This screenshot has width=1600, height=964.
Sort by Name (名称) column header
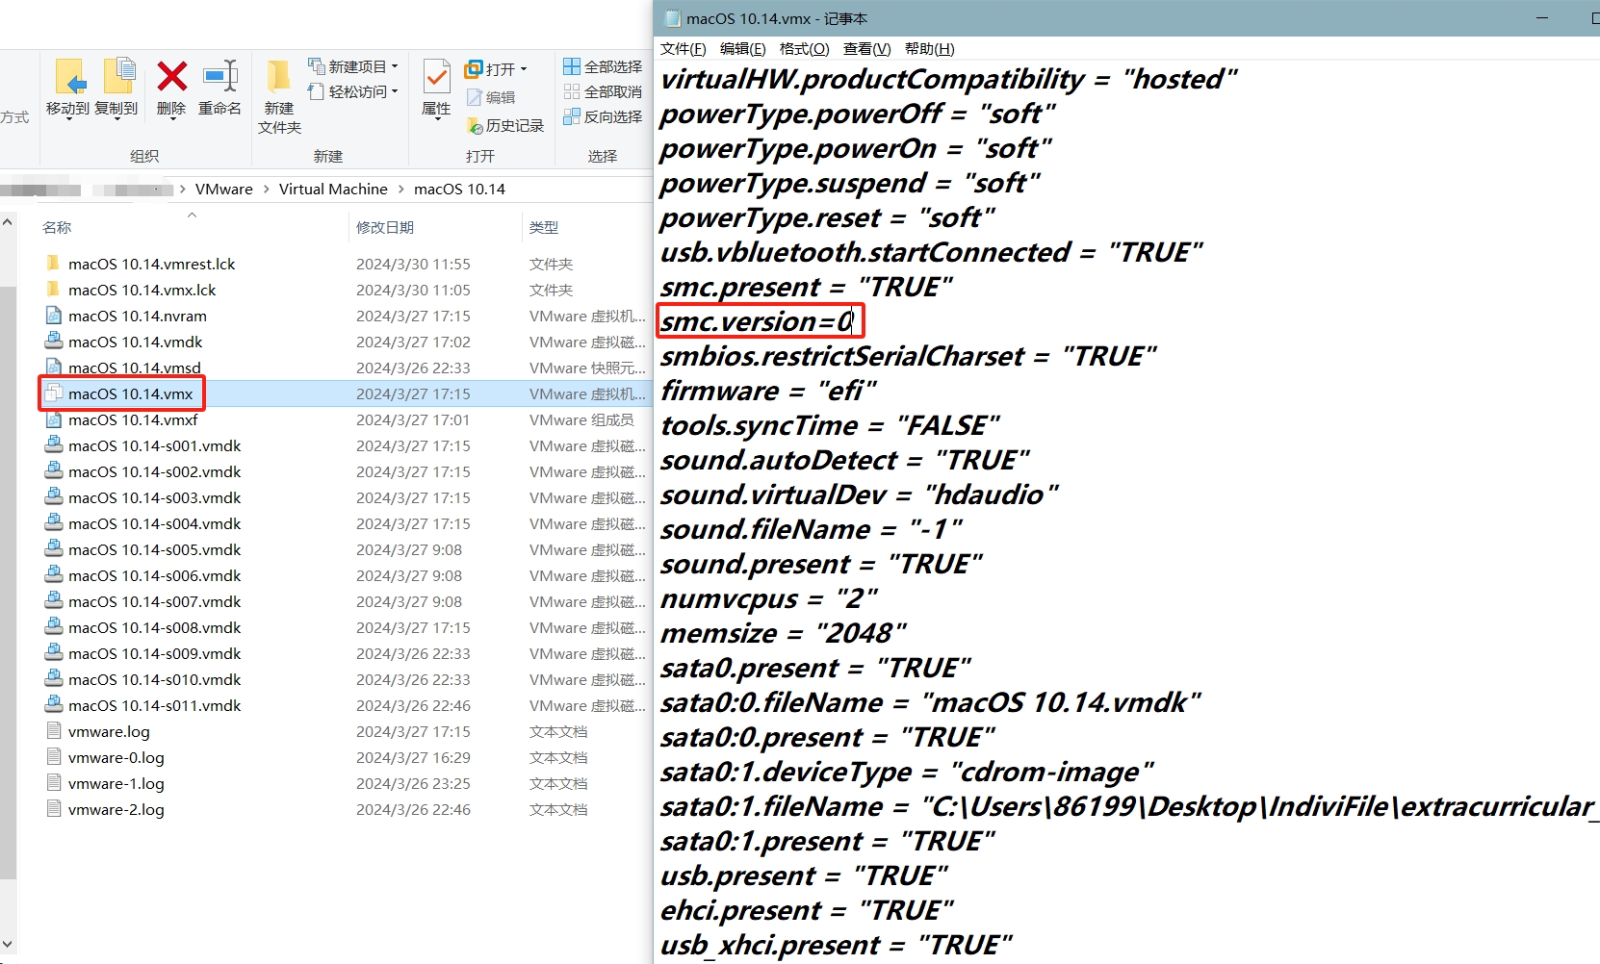57,228
